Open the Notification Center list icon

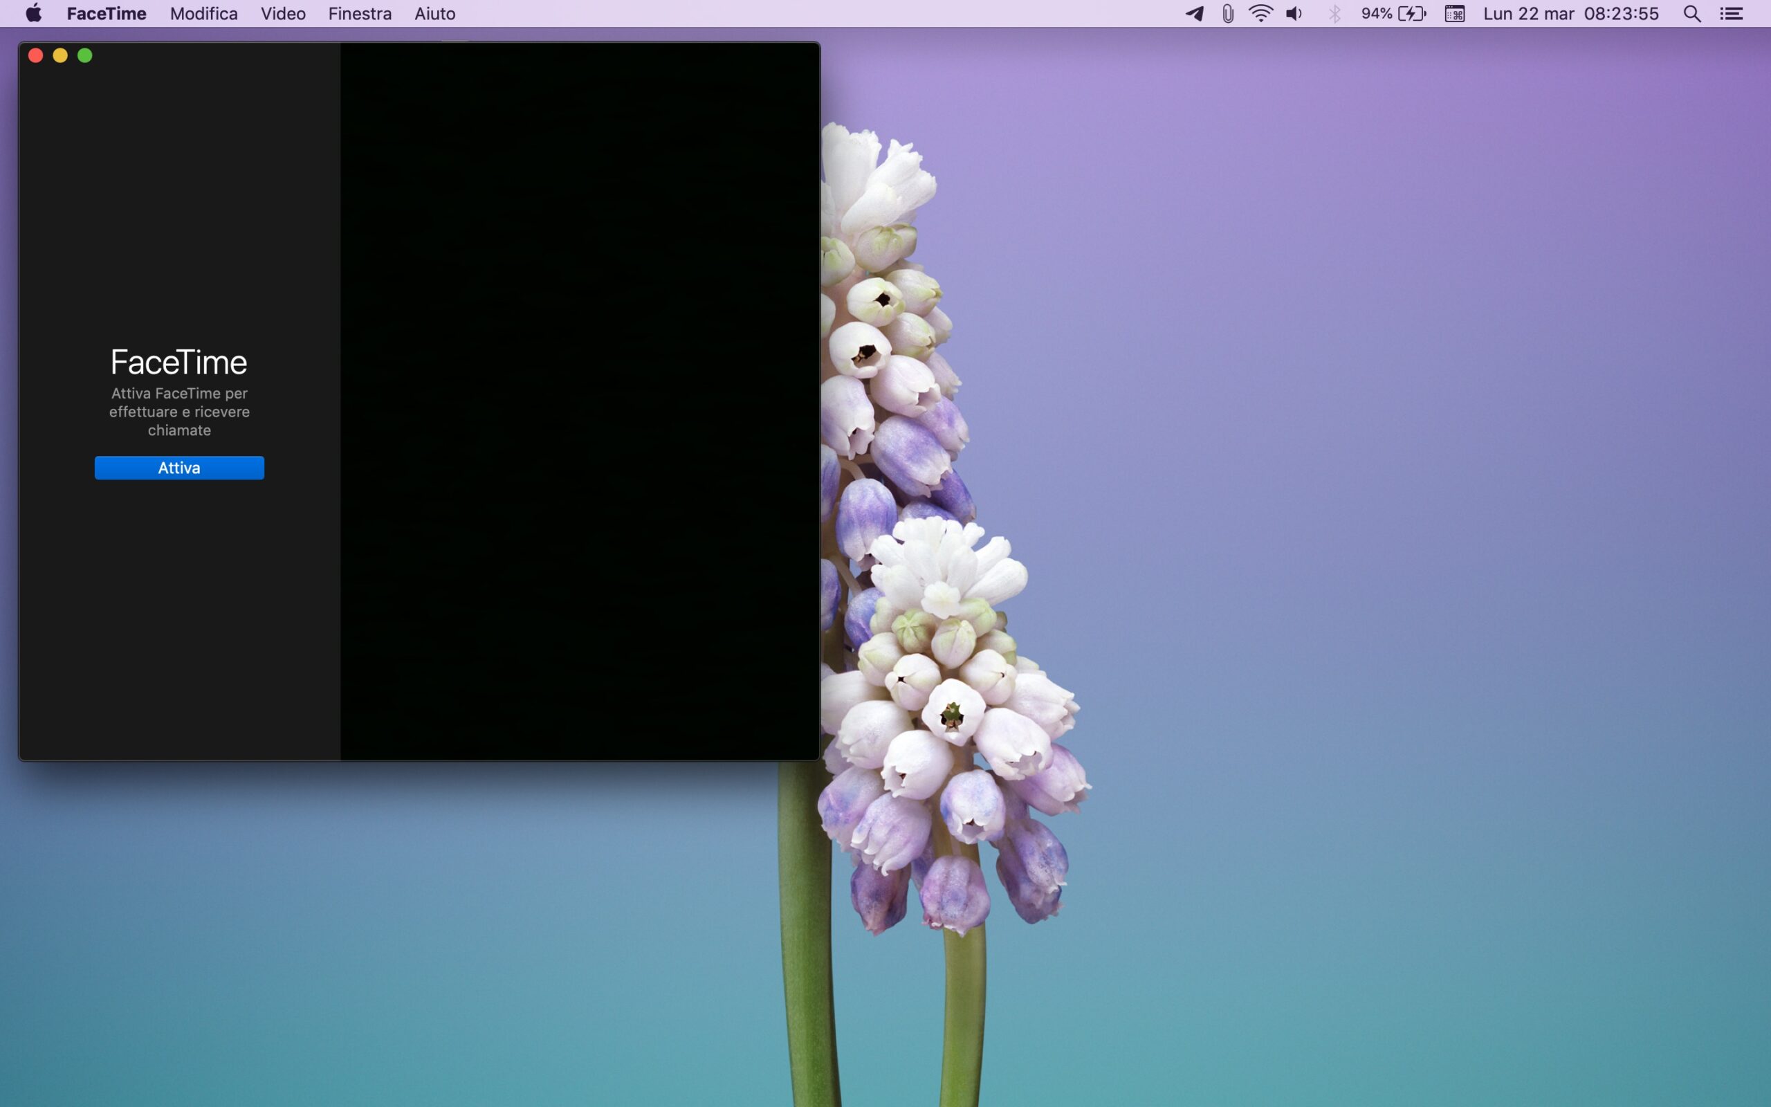(x=1731, y=14)
